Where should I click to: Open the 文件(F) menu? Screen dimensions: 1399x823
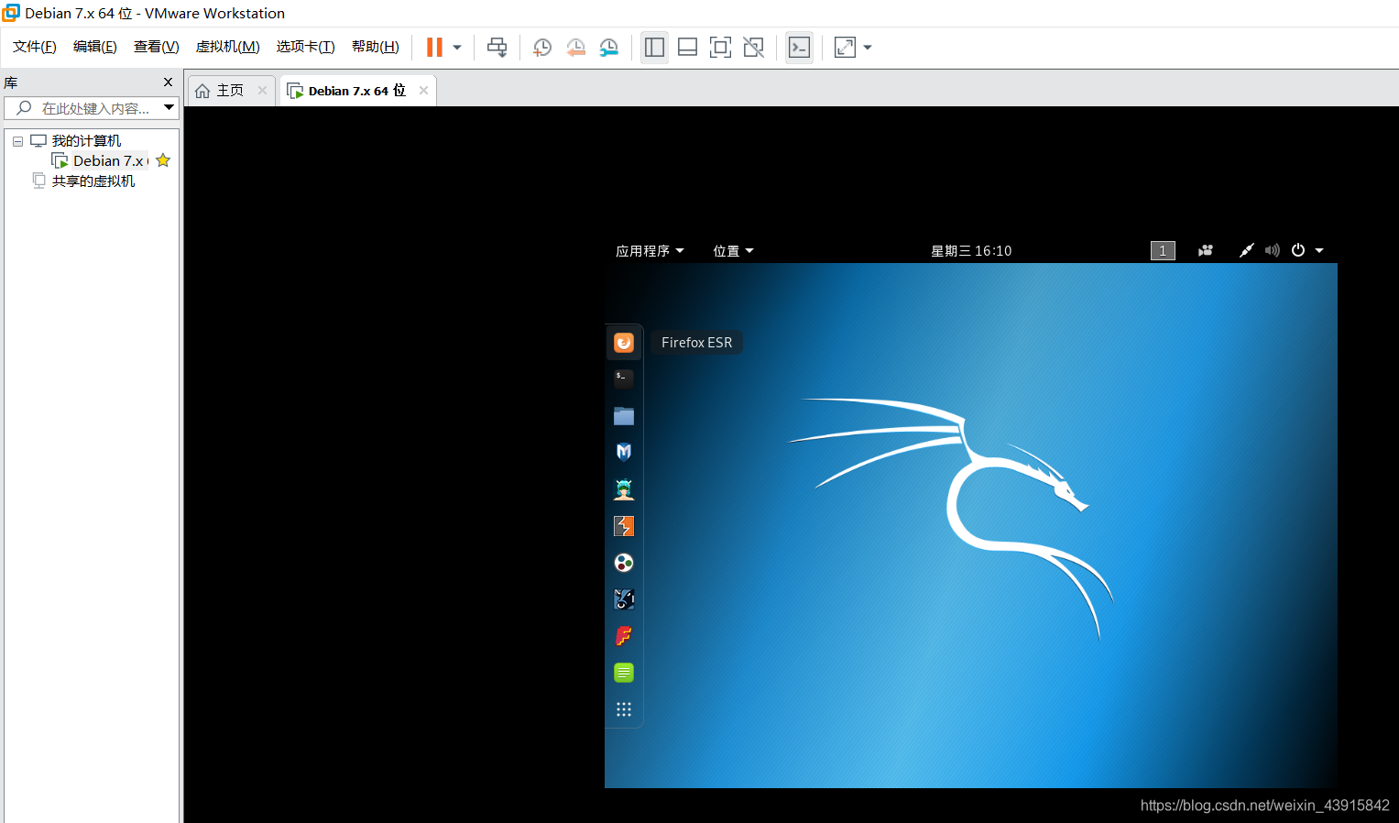click(x=35, y=47)
